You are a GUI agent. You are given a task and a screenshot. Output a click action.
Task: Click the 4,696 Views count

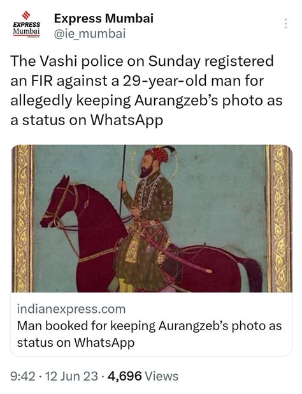[143, 376]
